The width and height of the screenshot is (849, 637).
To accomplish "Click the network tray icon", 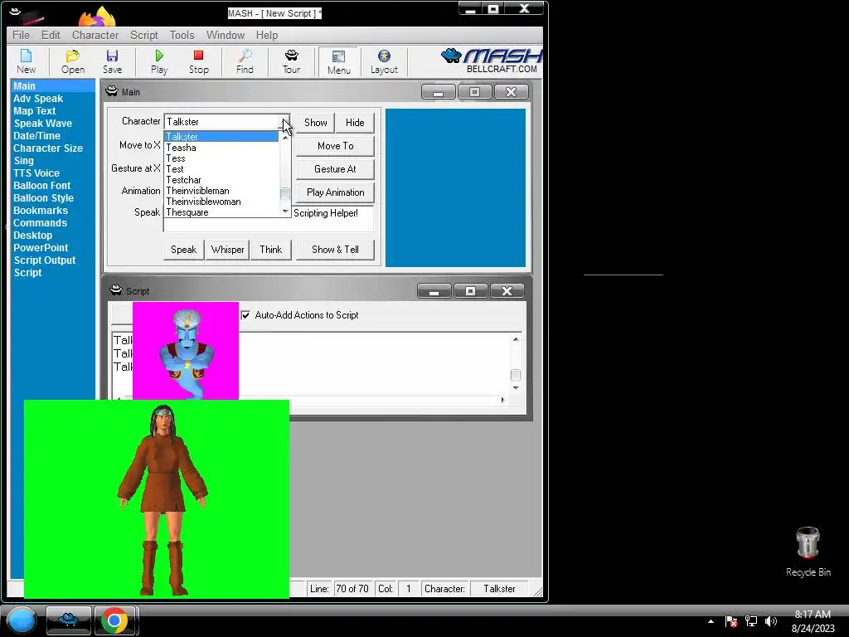I will point(751,621).
